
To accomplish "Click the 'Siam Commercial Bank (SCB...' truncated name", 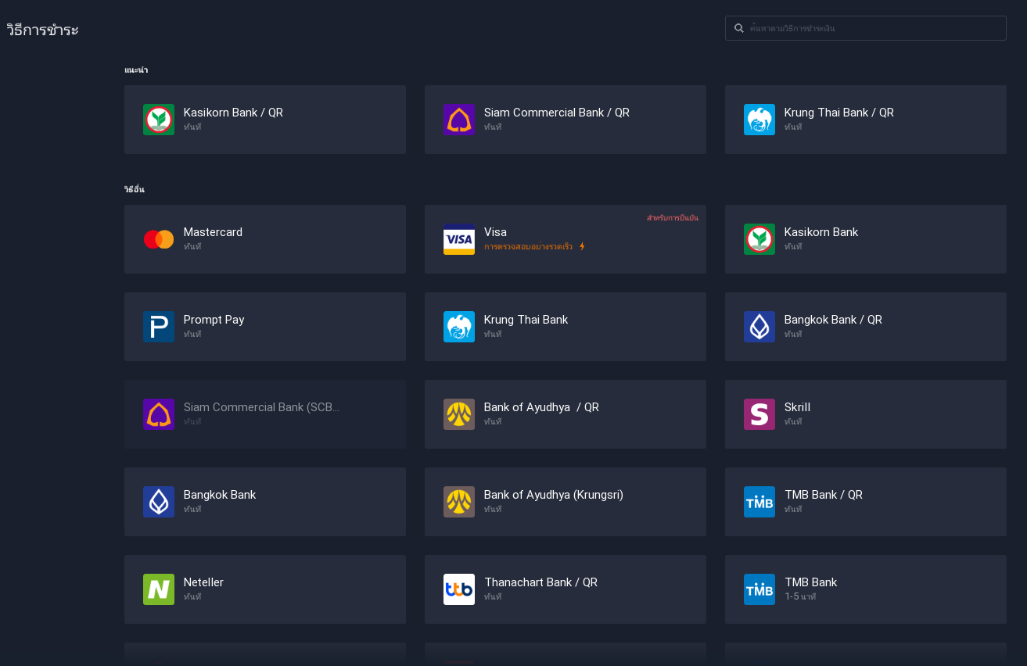I will 261,407.
